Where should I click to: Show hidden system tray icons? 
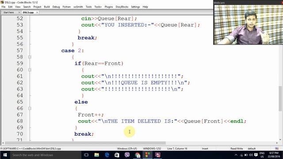coord(236,155)
